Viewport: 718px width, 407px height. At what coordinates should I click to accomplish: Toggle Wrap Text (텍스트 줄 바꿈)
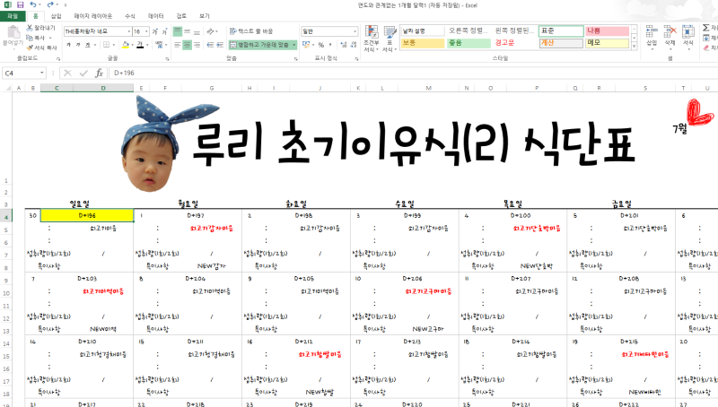click(x=251, y=31)
